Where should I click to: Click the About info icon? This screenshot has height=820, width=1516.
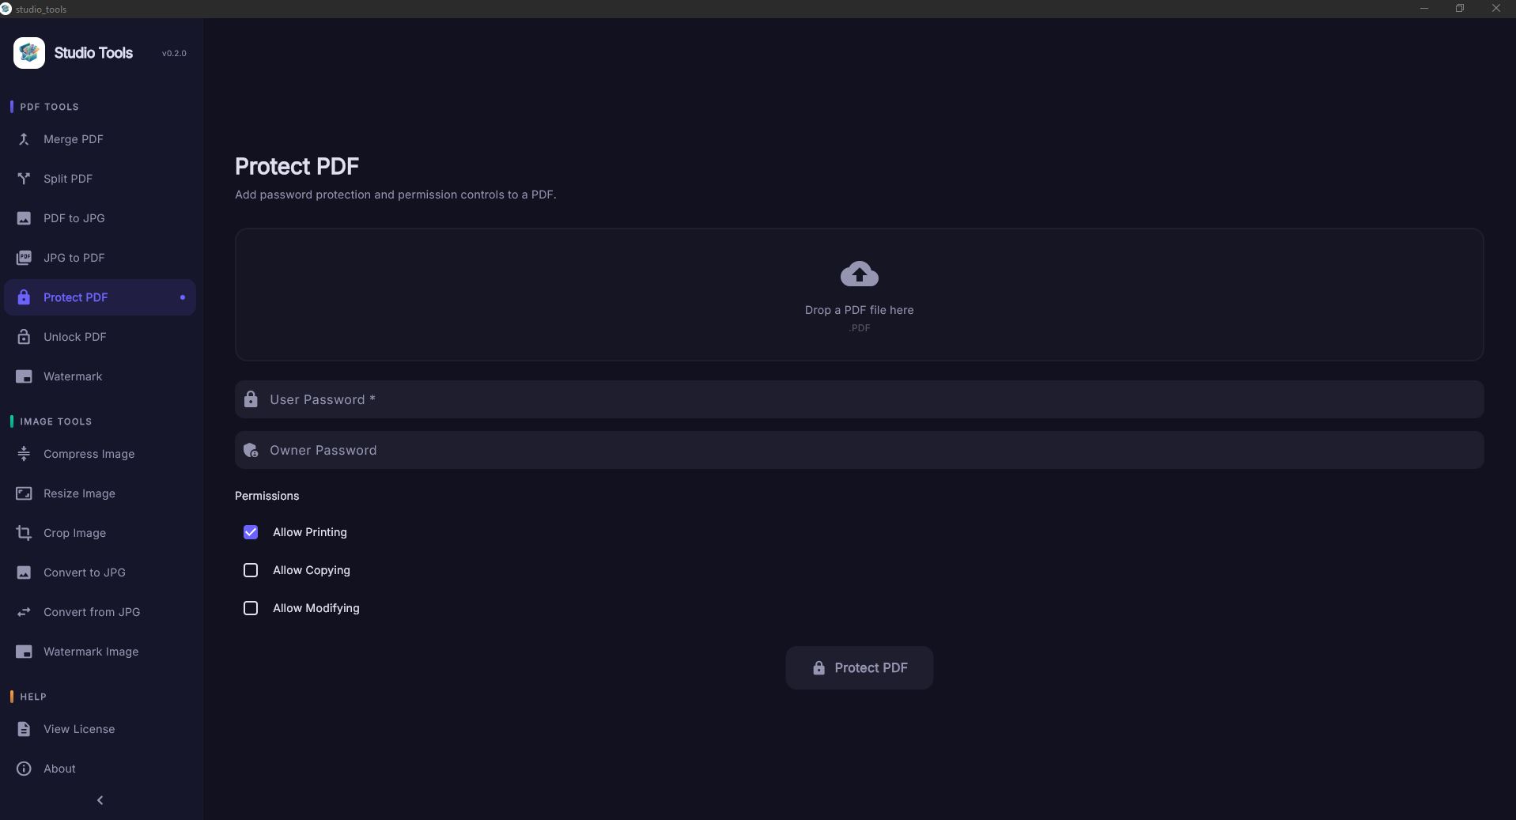click(x=24, y=769)
